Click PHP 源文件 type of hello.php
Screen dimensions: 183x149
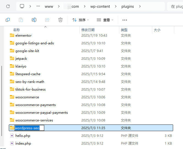click(x=129, y=136)
